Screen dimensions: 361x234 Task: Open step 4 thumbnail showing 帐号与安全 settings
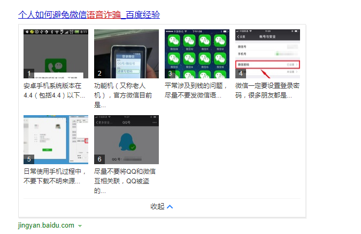(x=267, y=54)
